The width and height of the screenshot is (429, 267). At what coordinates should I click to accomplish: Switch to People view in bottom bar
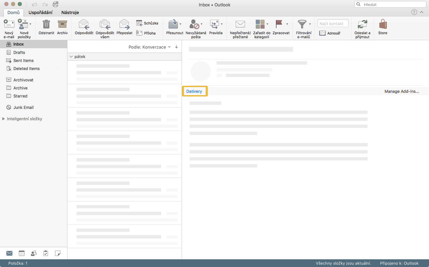tap(34, 253)
